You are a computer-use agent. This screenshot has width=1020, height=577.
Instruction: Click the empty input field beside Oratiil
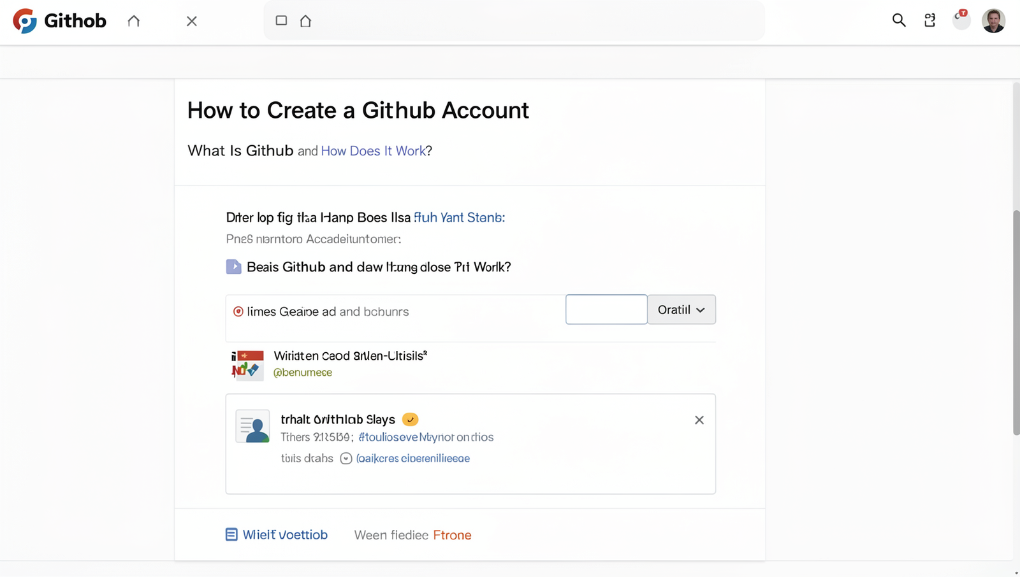tap(606, 310)
